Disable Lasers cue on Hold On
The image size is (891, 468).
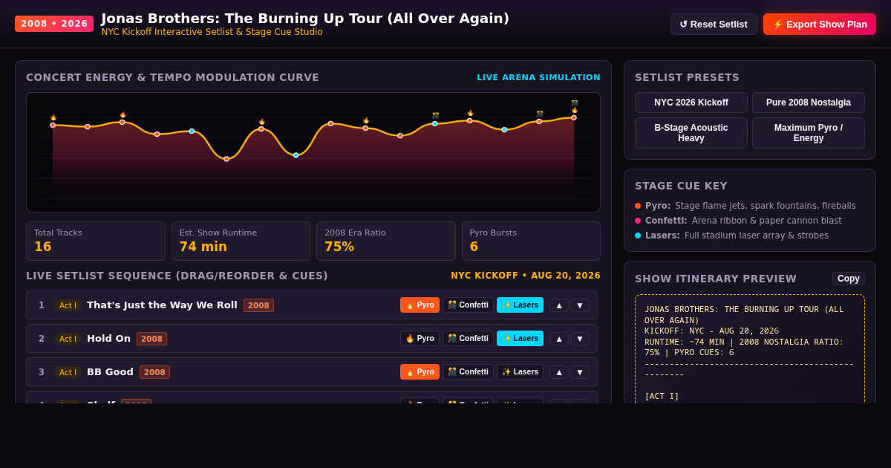pyautogui.click(x=520, y=339)
